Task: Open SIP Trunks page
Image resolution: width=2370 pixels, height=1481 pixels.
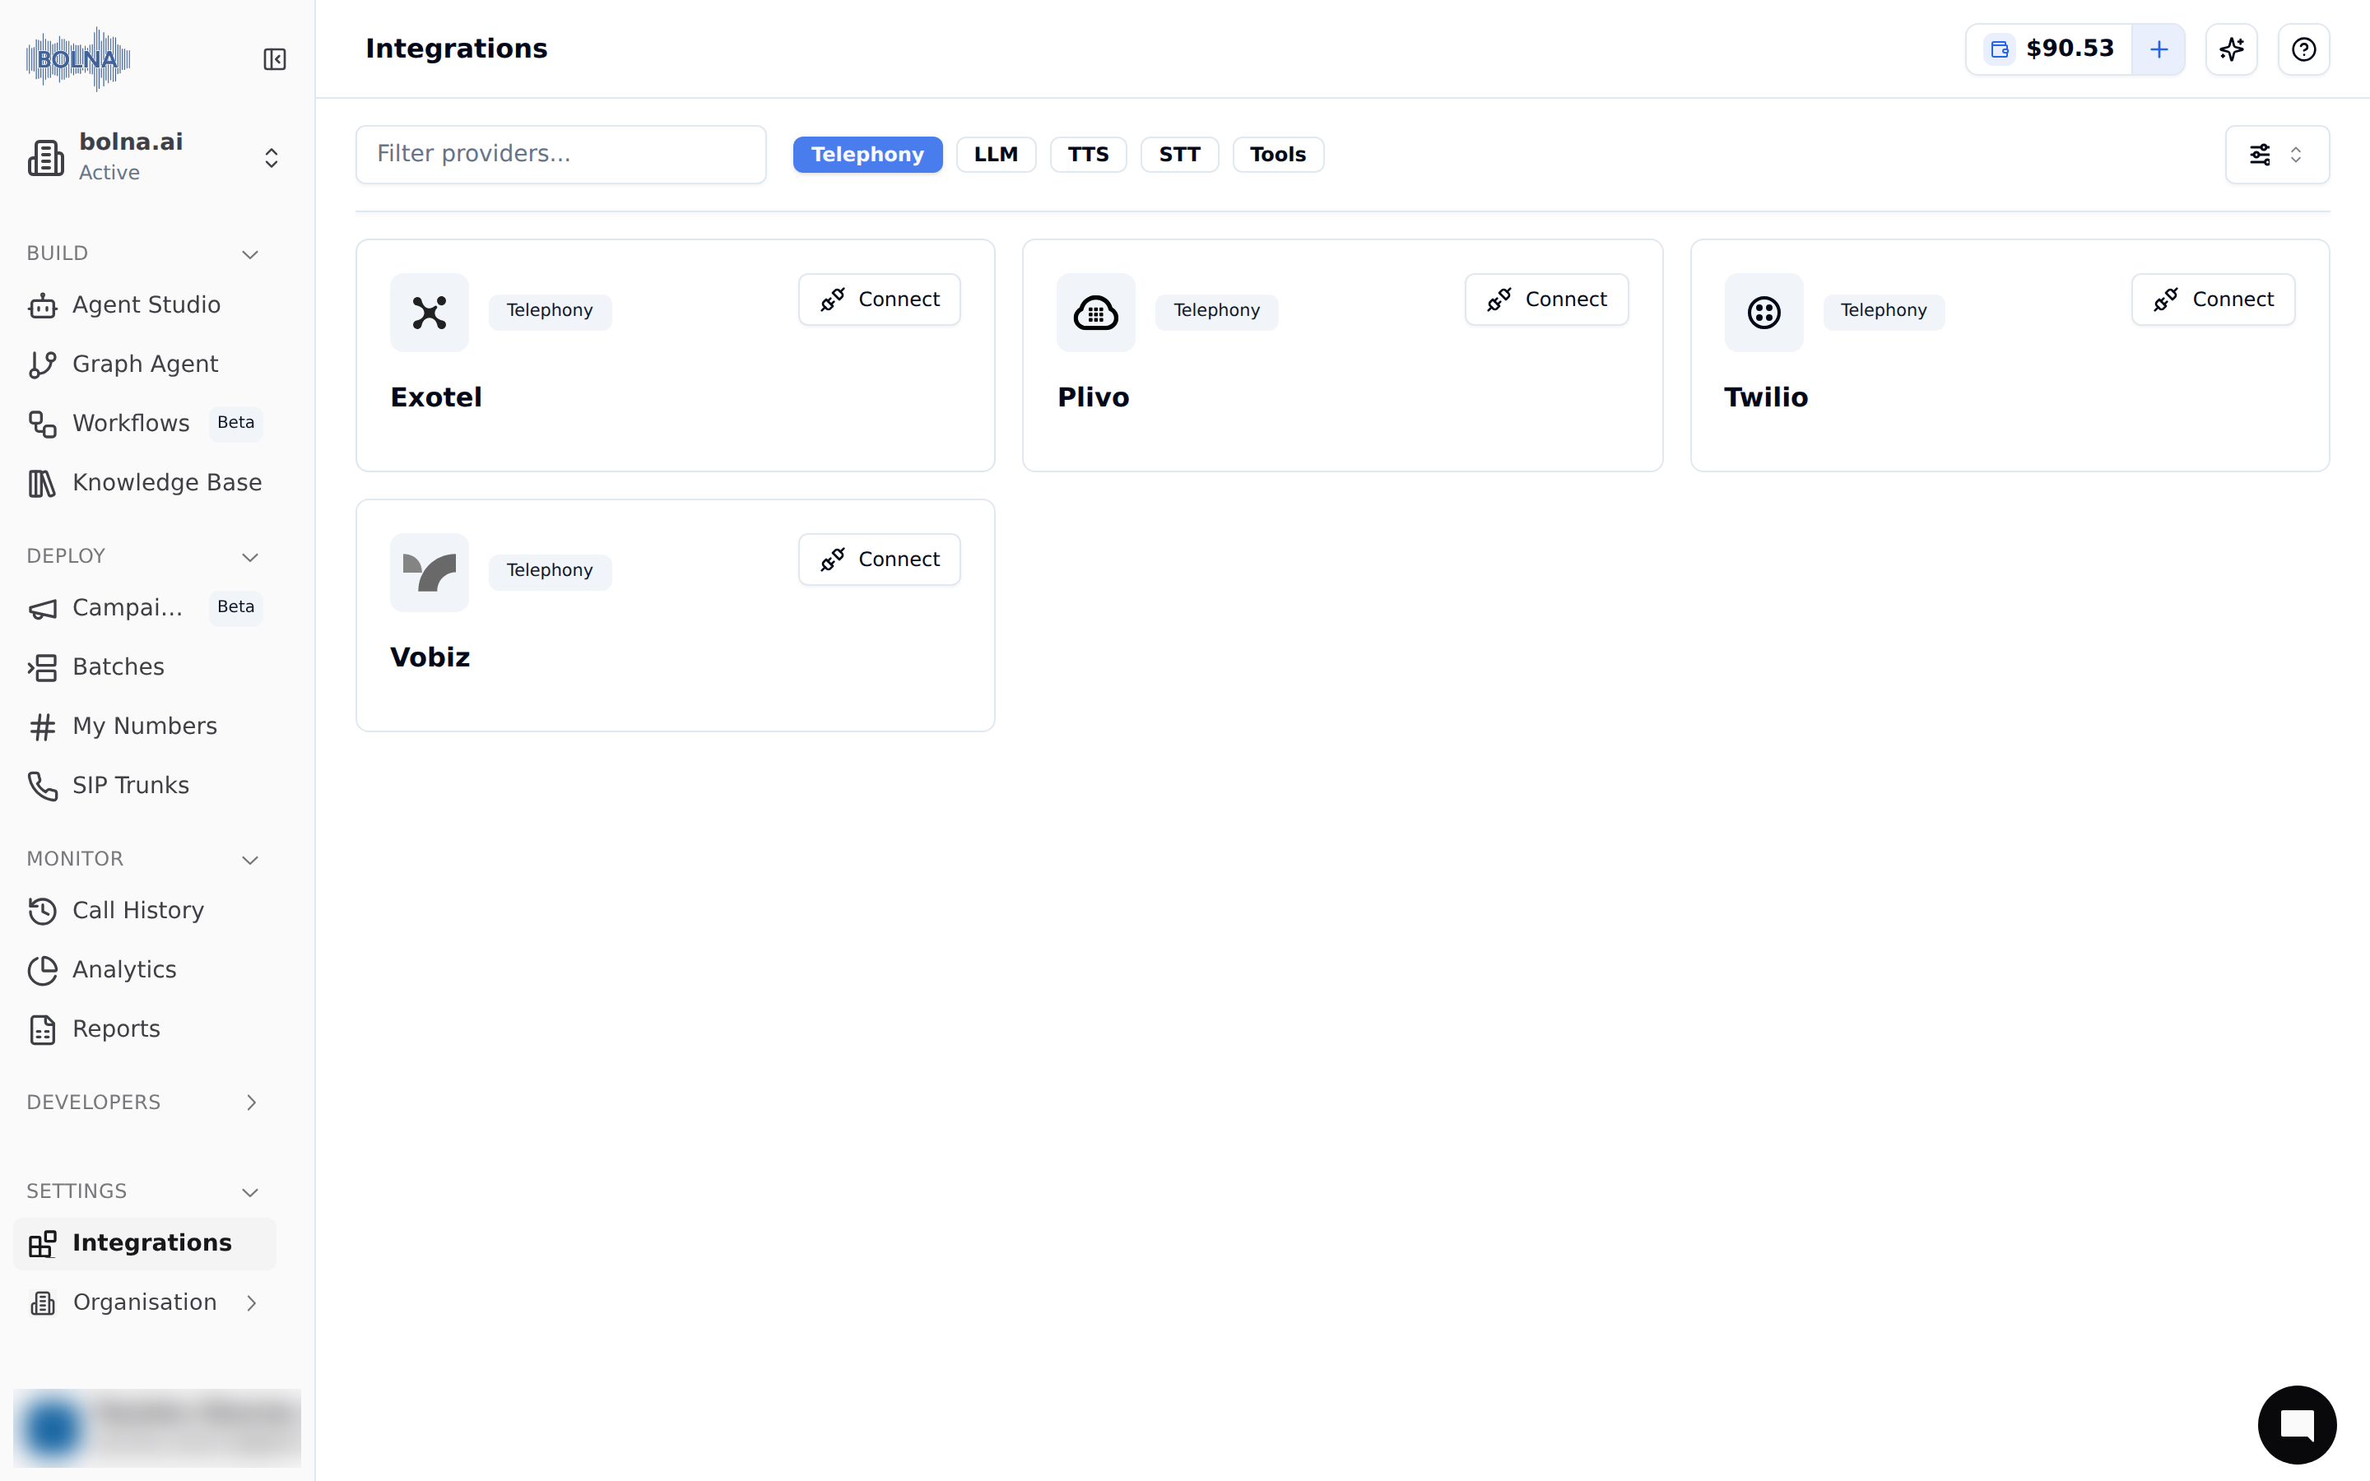Action: (x=145, y=786)
